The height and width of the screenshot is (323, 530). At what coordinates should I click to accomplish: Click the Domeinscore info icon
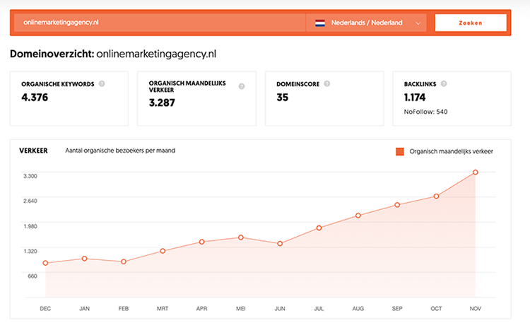pos(326,83)
